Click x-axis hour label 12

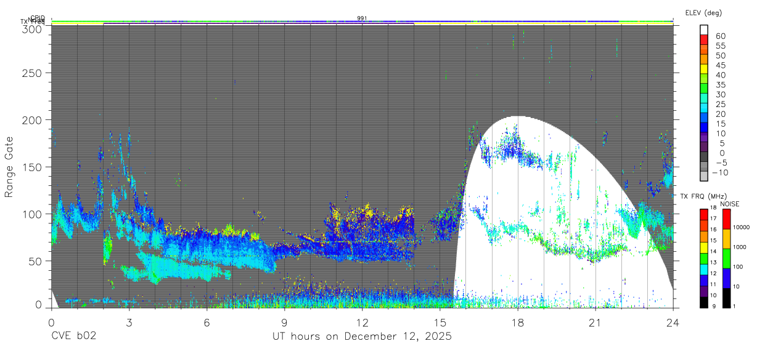click(x=362, y=322)
